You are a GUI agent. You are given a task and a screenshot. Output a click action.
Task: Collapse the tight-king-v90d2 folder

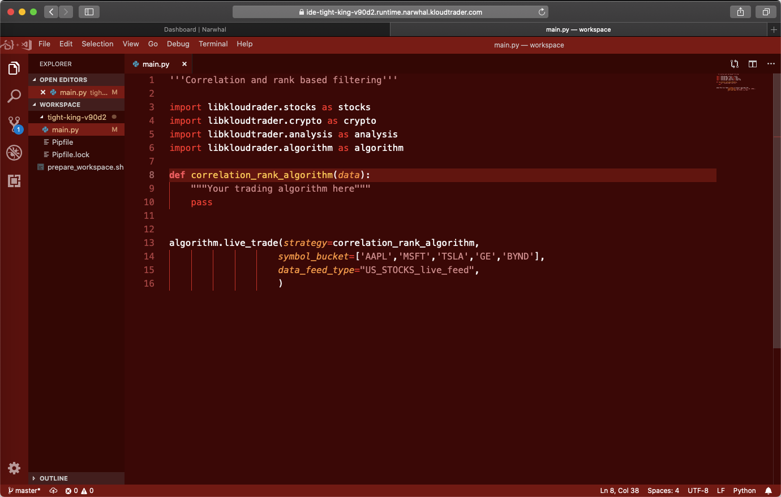coord(76,117)
